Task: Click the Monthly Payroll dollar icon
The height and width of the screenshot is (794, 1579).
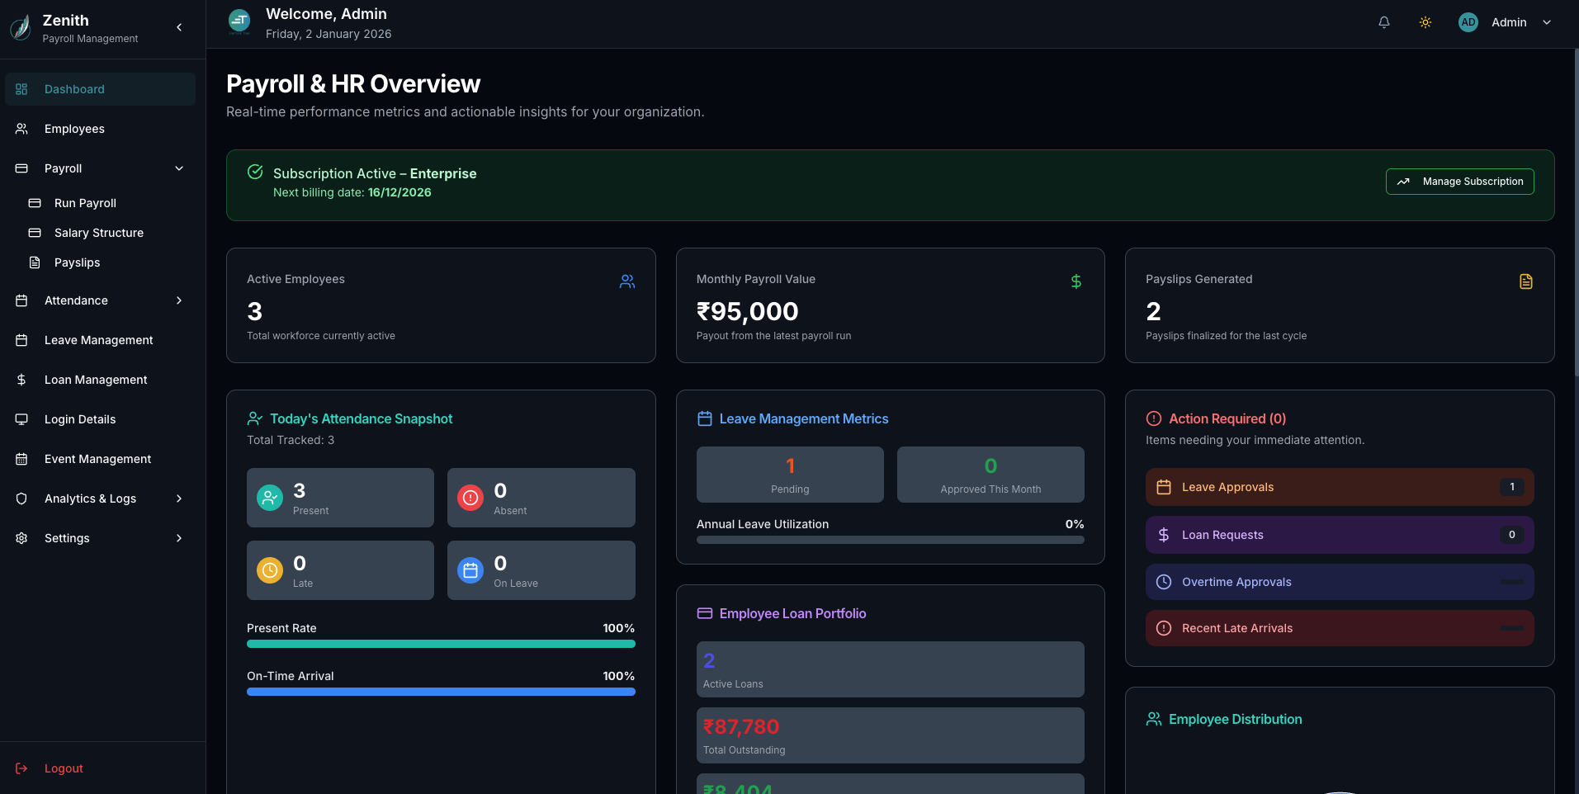Action: point(1076,281)
